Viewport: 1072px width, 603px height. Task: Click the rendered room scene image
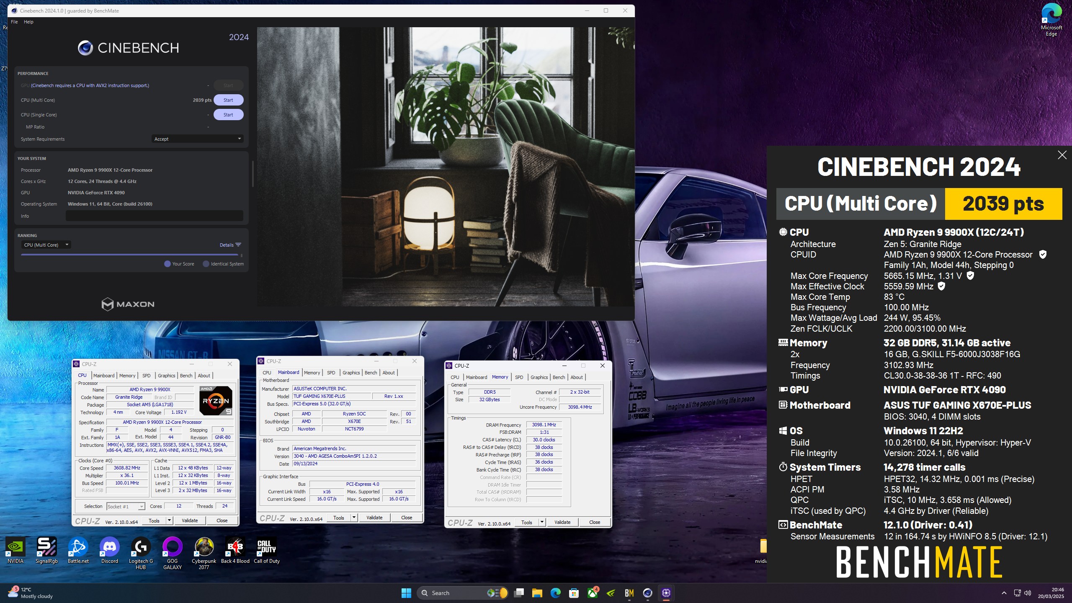pyautogui.click(x=445, y=167)
